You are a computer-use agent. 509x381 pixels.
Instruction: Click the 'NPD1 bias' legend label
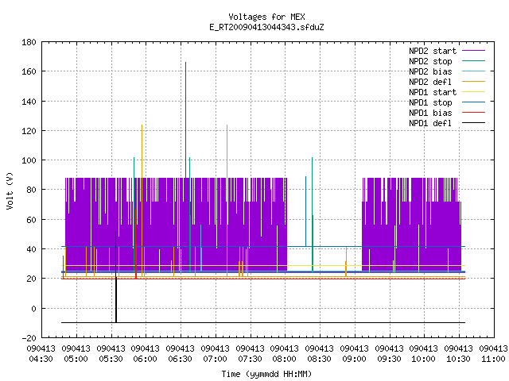coord(430,113)
